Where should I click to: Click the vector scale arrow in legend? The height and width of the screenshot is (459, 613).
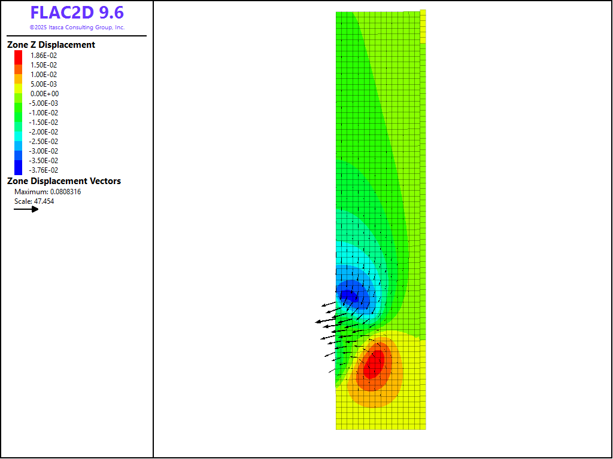pos(26,209)
